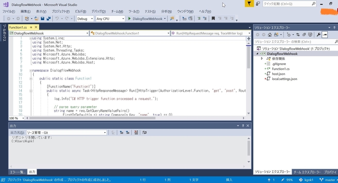
Task: Click the Pending Changes Filter clock icon
Action: [288, 35]
